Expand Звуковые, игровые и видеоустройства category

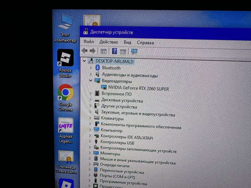pyautogui.click(x=90, y=112)
